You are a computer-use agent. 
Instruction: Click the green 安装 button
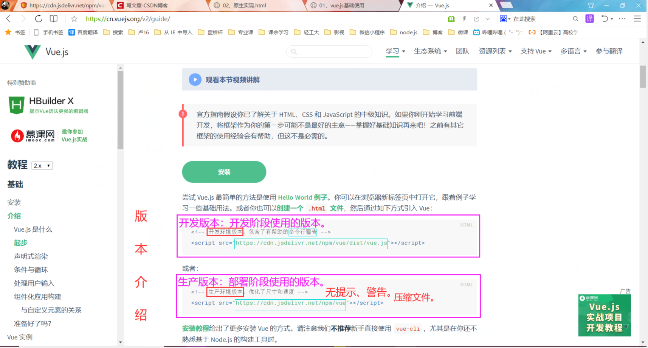[224, 172]
